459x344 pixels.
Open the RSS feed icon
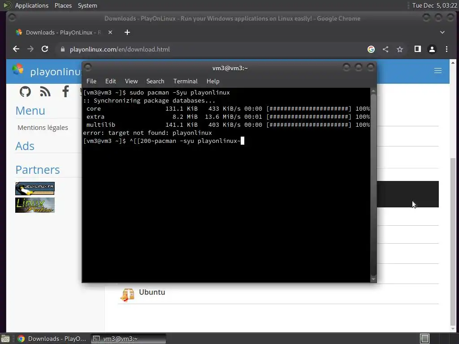tap(45, 91)
